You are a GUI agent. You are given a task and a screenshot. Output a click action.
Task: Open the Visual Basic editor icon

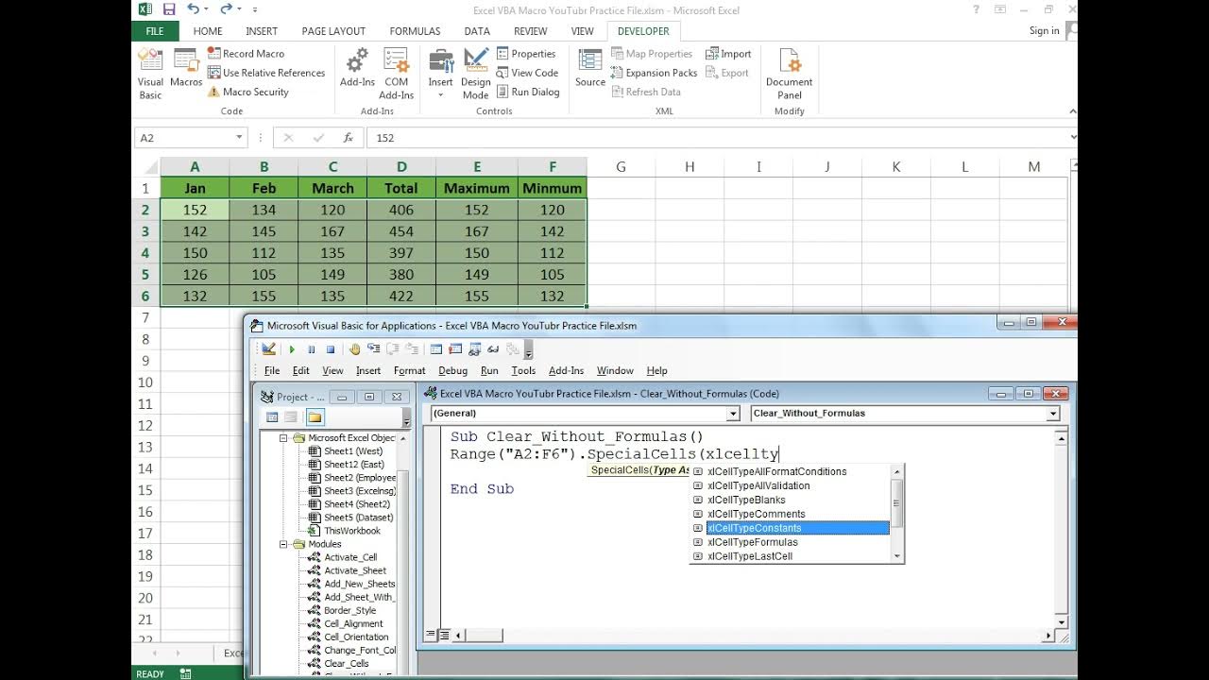pyautogui.click(x=150, y=73)
